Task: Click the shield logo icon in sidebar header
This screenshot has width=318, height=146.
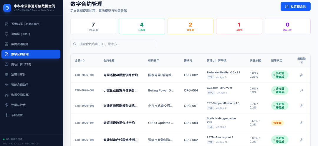Action: (x=7, y=8)
